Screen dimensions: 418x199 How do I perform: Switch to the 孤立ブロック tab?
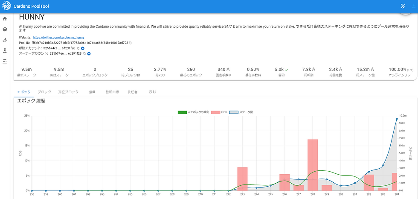pos(69,92)
